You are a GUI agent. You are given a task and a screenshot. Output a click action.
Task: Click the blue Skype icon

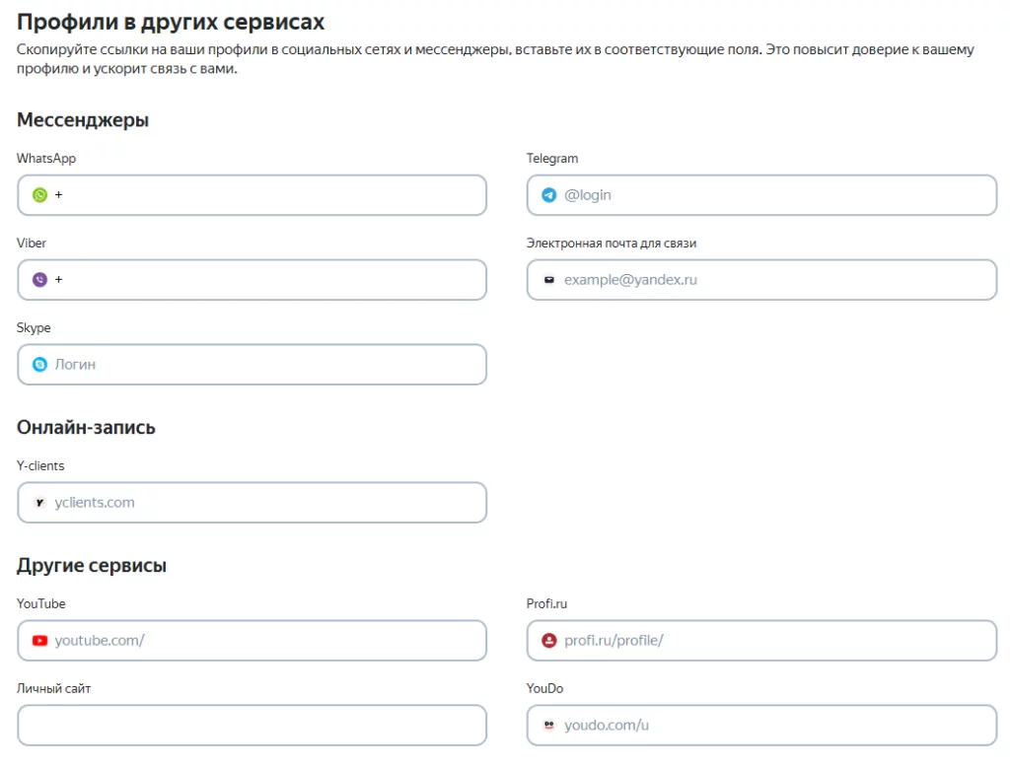click(39, 365)
